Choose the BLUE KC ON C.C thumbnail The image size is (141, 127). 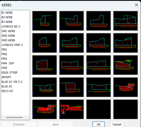125,87
